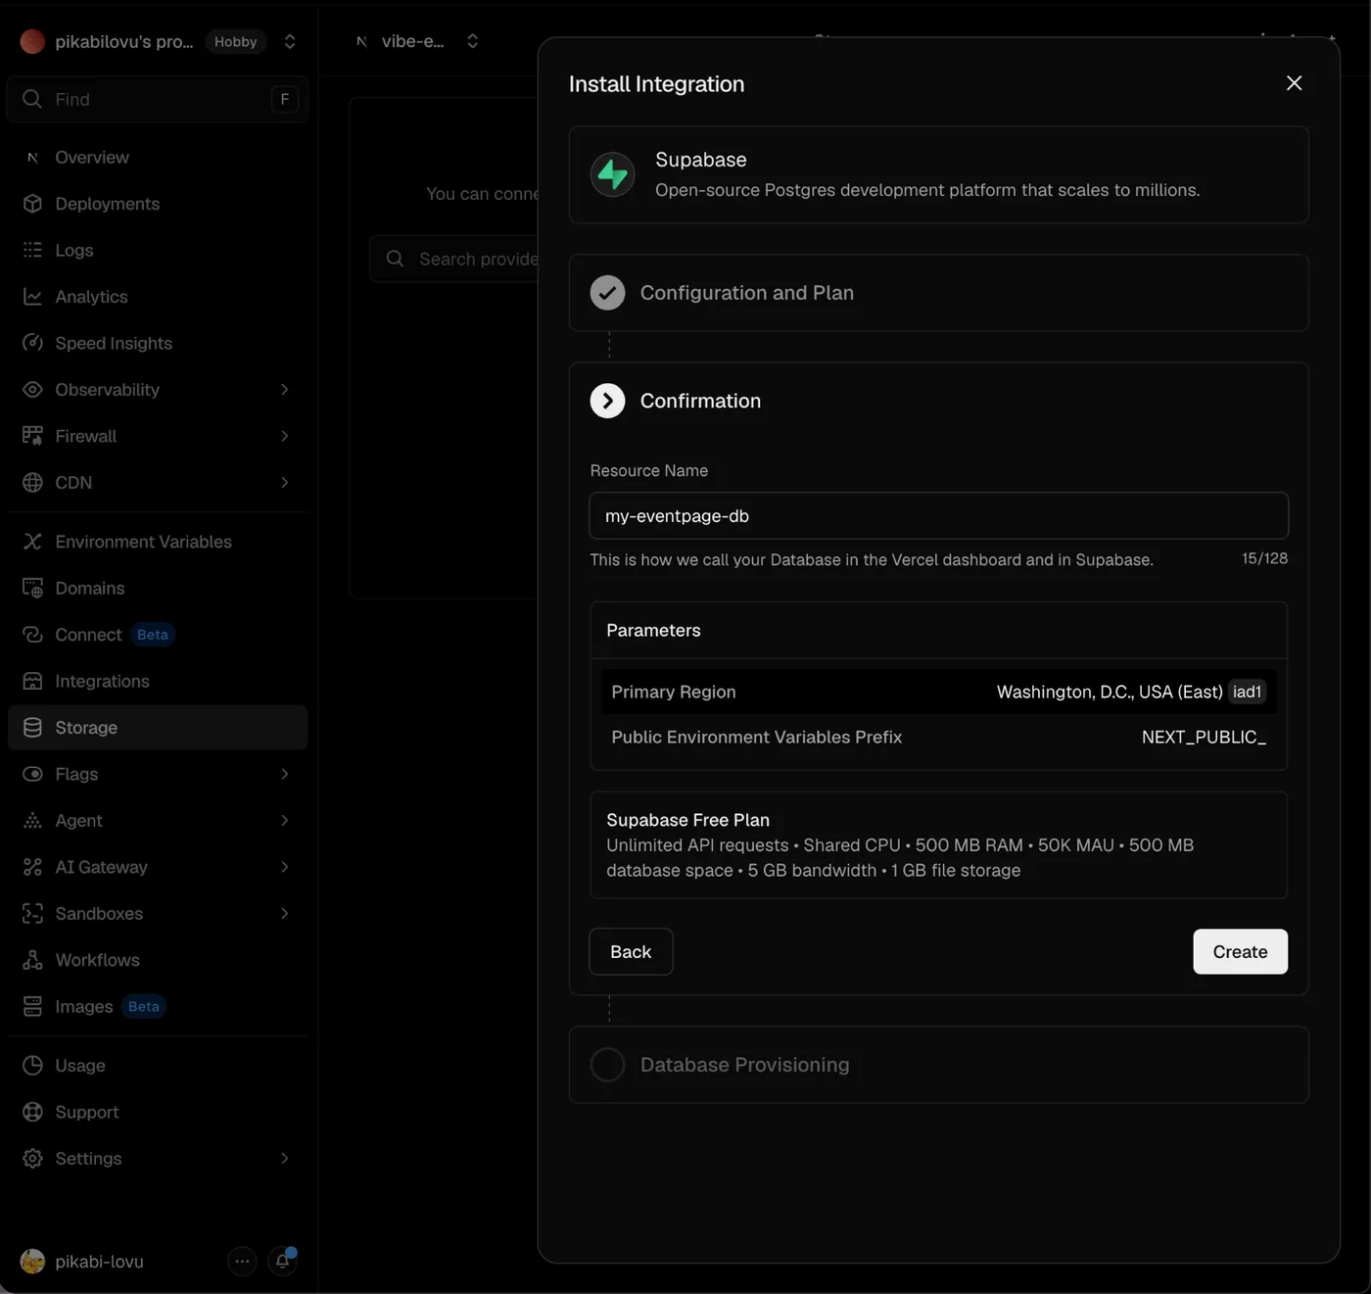Screen dimensions: 1371x1294
Task: Click the Supabase lightning logo
Action: 613,174
